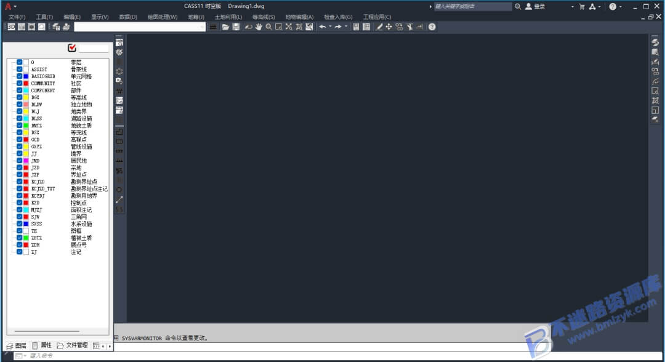Toggle the GCD layer checkbox

click(20, 140)
